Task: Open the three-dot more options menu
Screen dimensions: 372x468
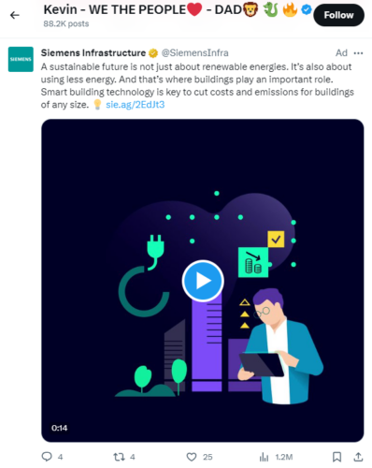Action: pos(358,53)
